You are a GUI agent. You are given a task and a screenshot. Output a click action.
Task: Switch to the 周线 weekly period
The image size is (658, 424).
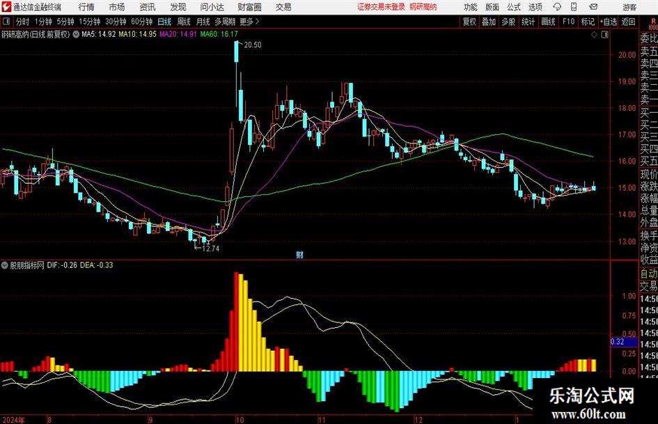[184, 22]
